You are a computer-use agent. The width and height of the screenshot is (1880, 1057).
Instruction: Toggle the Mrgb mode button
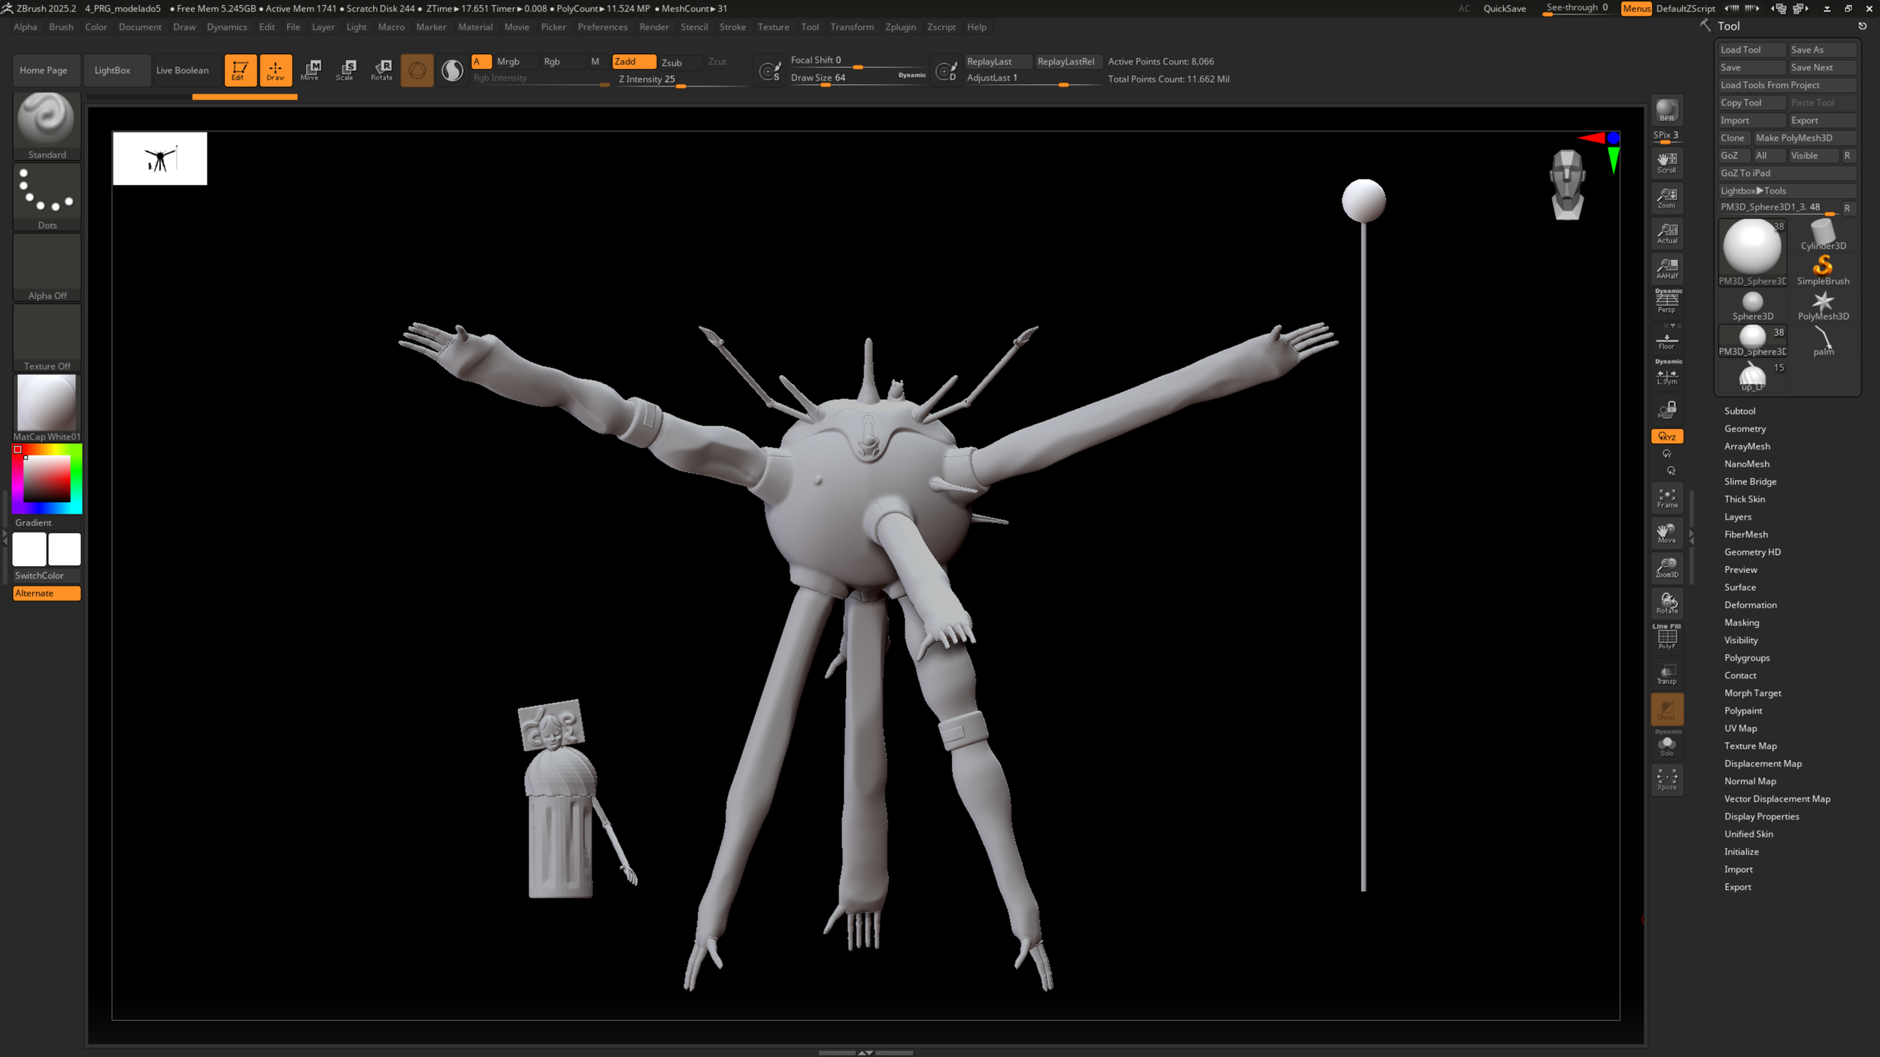click(508, 62)
